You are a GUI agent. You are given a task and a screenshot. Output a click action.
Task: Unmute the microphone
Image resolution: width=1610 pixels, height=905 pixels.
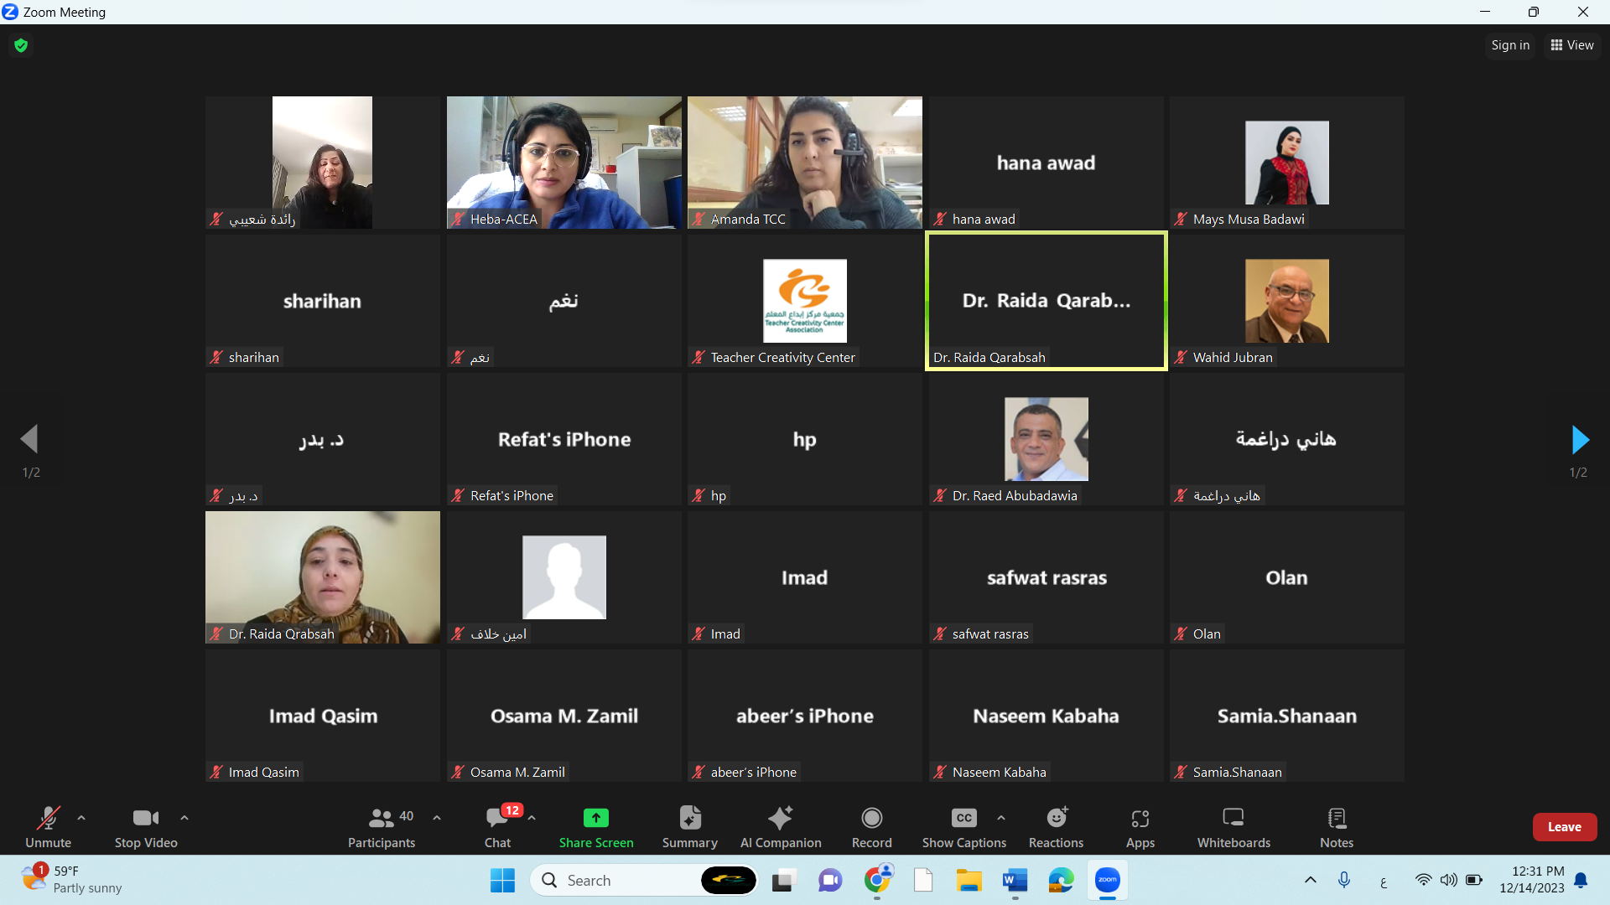(48, 818)
